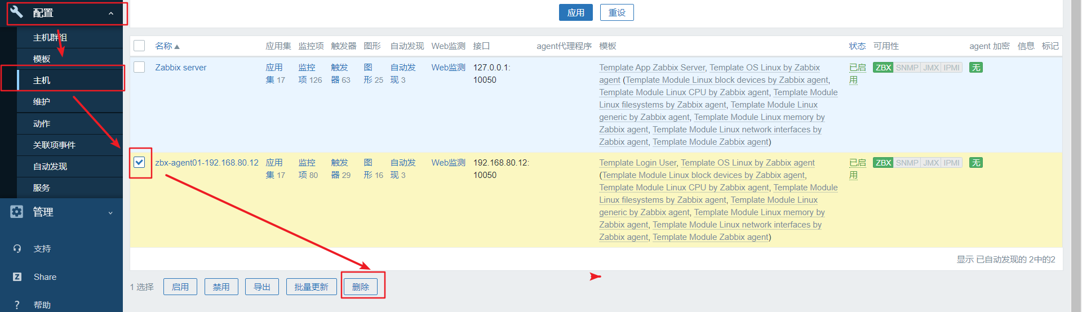This screenshot has width=1082, height=312.
Task: Click 127.0.0.1: 10050 interface text
Action: coord(491,74)
